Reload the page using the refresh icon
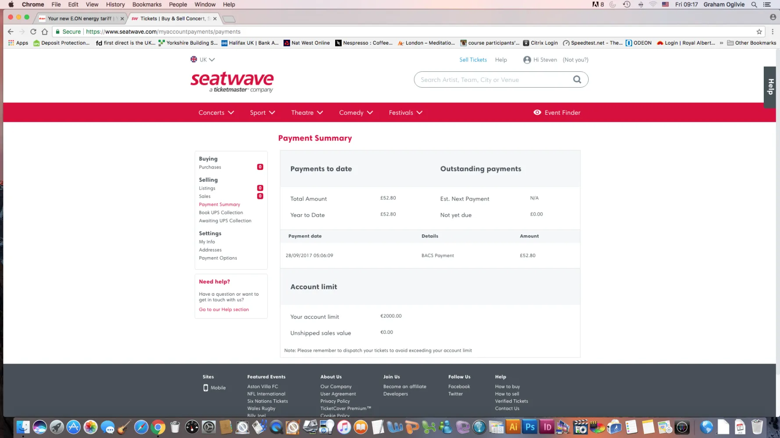Viewport: 780px width, 438px height. point(33,32)
